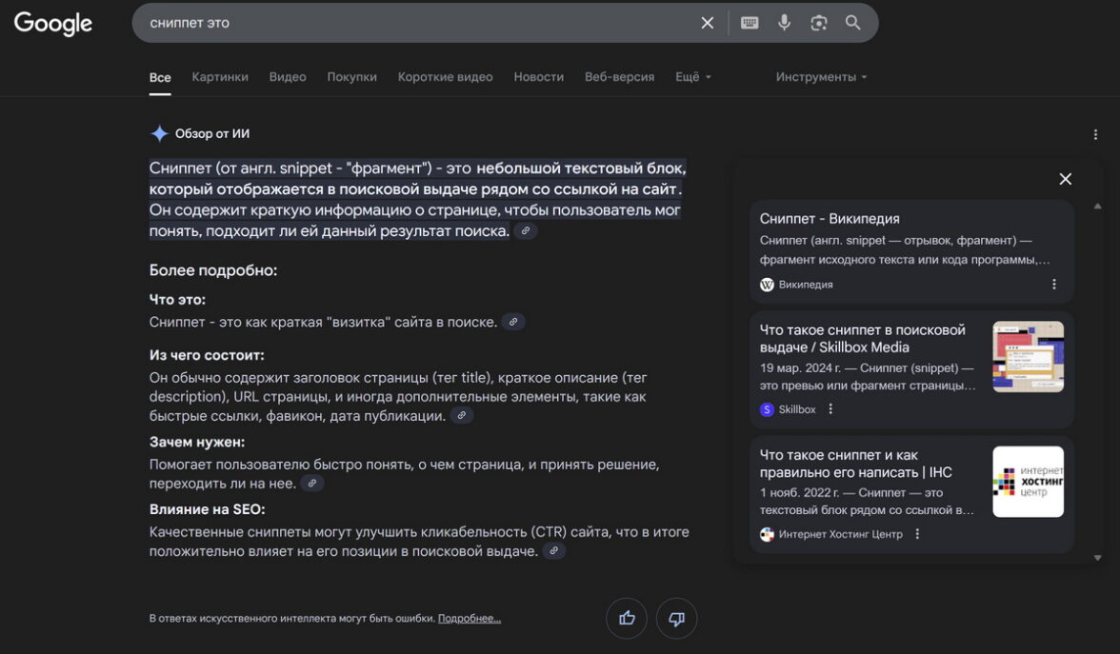The image size is (1120, 654).
Task: Click thumbs up feedback button
Action: (x=627, y=619)
